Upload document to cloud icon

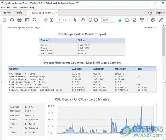click(x=12, y=20)
